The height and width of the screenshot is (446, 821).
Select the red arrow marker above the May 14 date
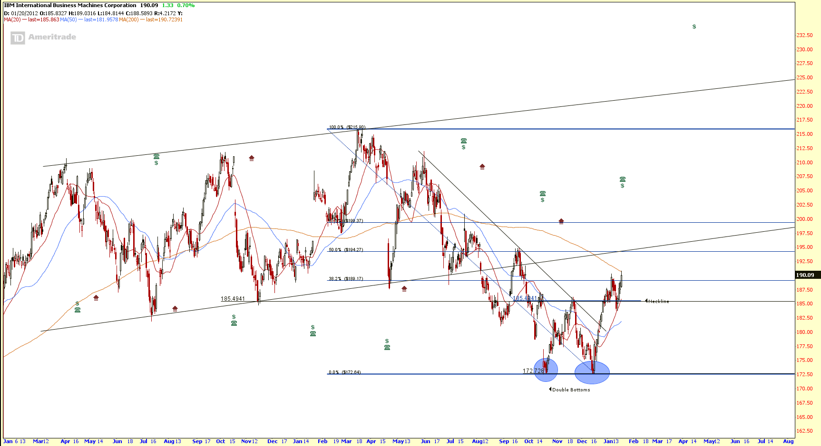[x=96, y=298]
